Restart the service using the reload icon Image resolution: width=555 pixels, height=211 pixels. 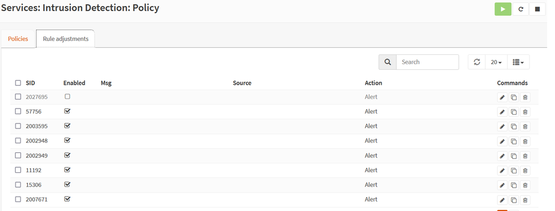tap(521, 9)
